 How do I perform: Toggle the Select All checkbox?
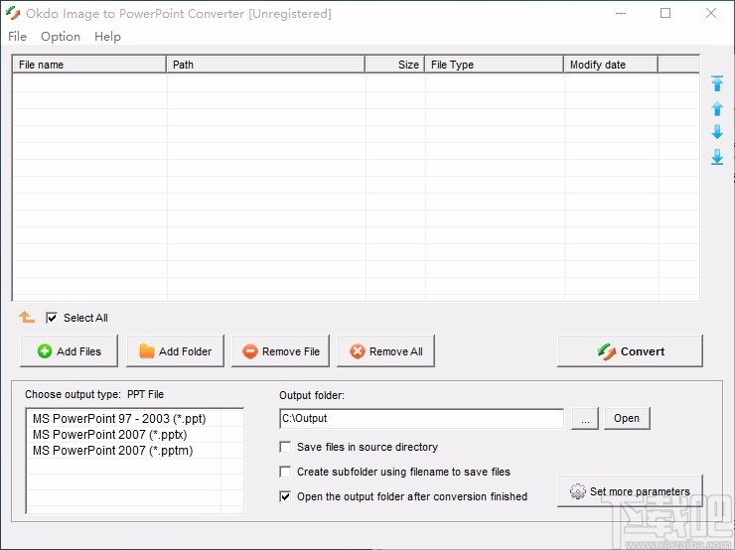coord(52,318)
